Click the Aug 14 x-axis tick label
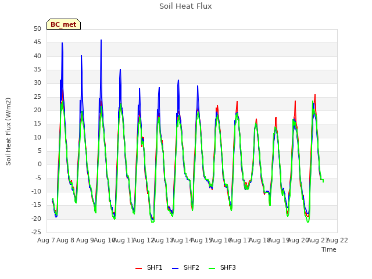The height and width of the screenshot is (279, 372). point(182,240)
